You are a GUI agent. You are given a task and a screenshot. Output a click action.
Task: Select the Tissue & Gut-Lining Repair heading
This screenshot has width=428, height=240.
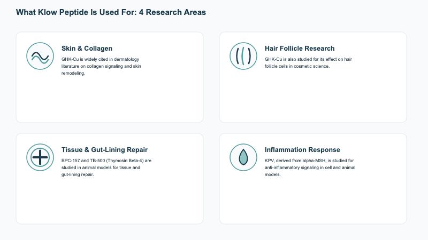(x=104, y=150)
